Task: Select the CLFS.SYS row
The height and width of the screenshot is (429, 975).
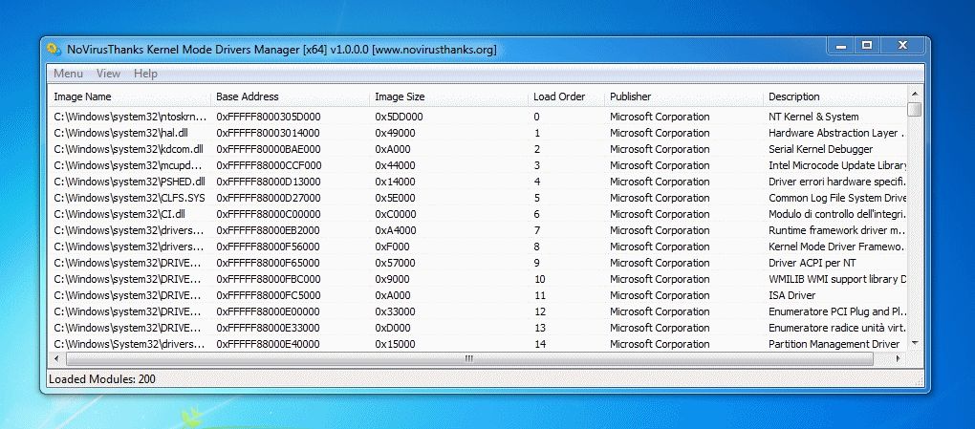Action: coord(478,198)
